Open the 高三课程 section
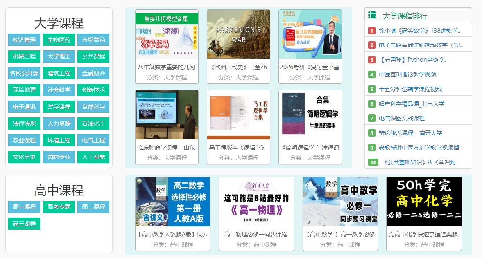 click(24, 223)
